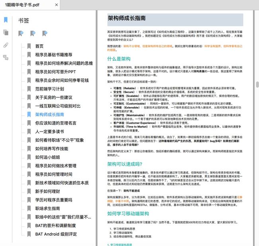Open the comments panel icon
This screenshot has width=259, height=246.
click(6, 58)
